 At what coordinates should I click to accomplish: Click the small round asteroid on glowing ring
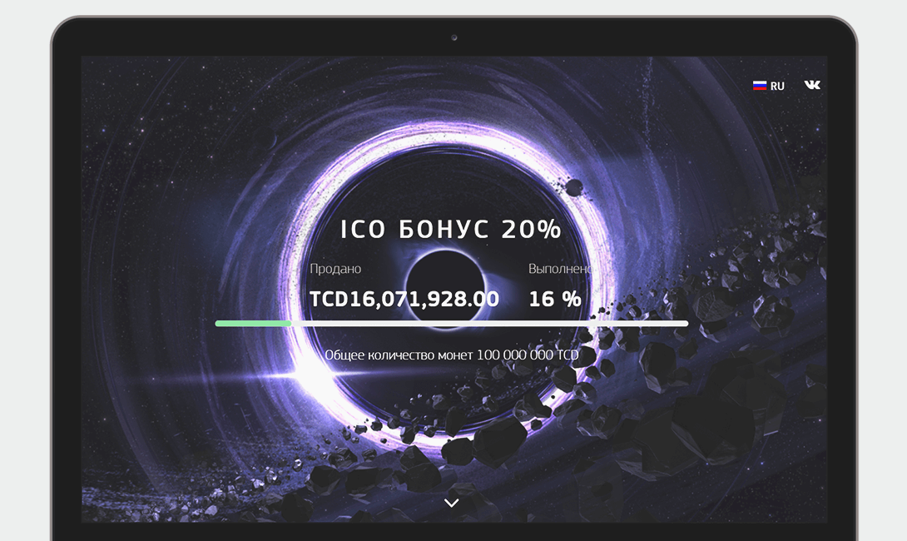[574, 187]
